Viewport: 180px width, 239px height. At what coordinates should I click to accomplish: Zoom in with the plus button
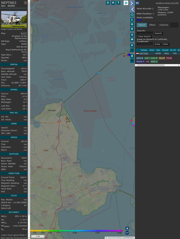click(127, 228)
